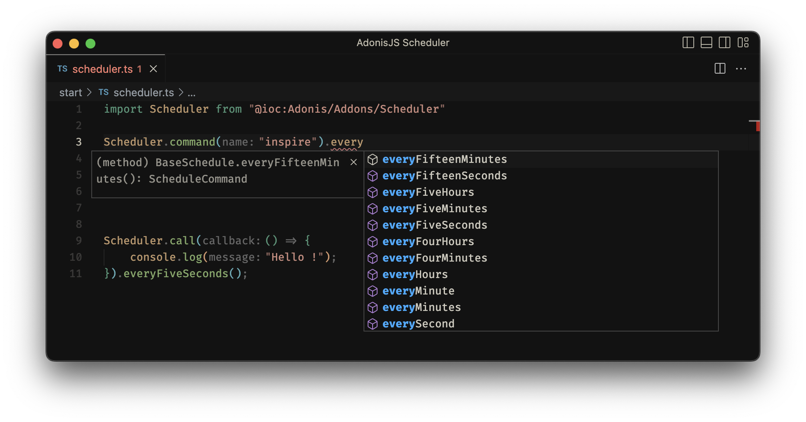Screen dimensions: 806x422
Task: Choose everyFourHours suggestion
Action: click(x=541, y=241)
